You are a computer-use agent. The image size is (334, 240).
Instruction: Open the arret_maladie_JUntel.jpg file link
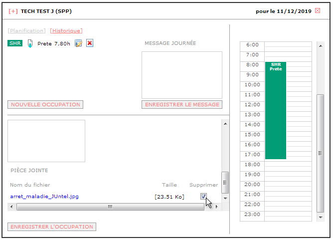[44, 196]
